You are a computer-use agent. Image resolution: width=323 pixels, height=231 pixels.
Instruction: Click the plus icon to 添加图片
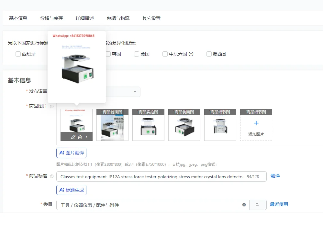point(256,123)
